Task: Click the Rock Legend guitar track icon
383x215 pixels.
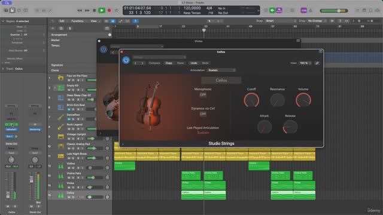Action: click(60, 127)
